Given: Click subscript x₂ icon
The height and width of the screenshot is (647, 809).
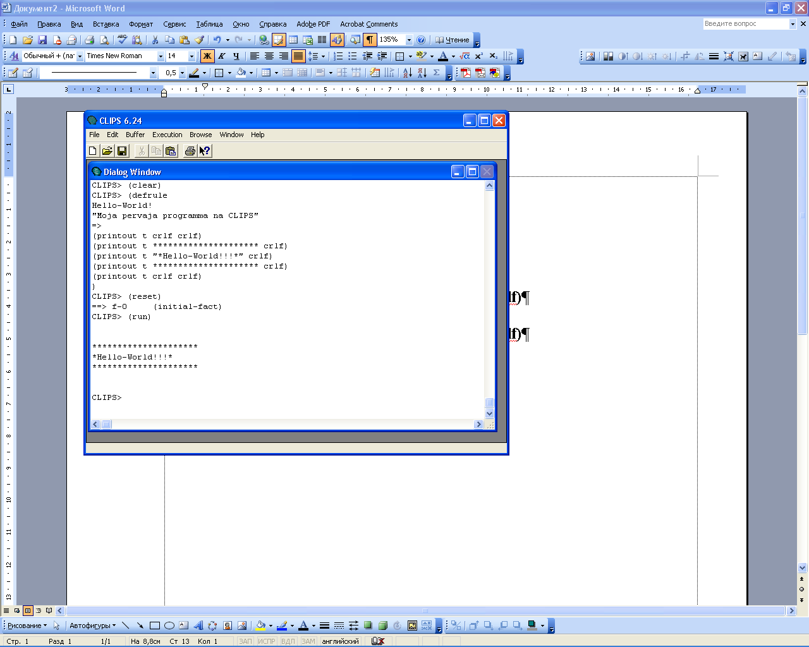Looking at the screenshot, I should point(494,56).
